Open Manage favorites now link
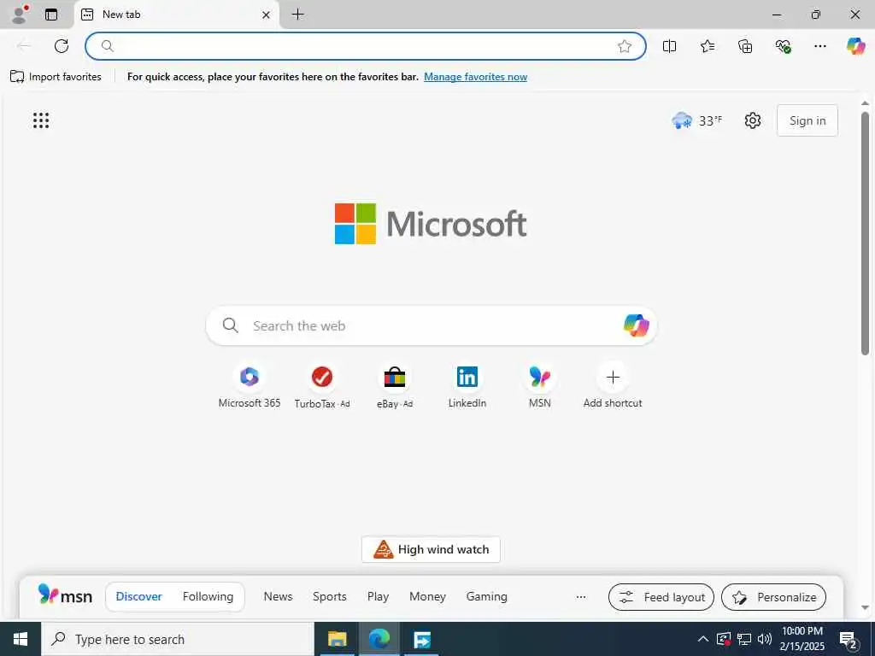The image size is (875, 656). pyautogui.click(x=475, y=77)
